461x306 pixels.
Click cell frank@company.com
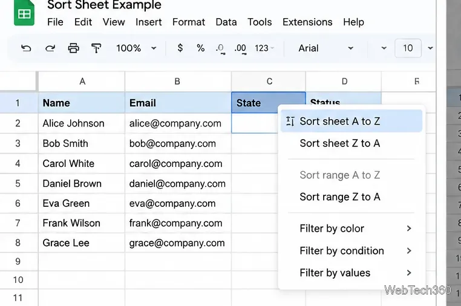coord(178,223)
